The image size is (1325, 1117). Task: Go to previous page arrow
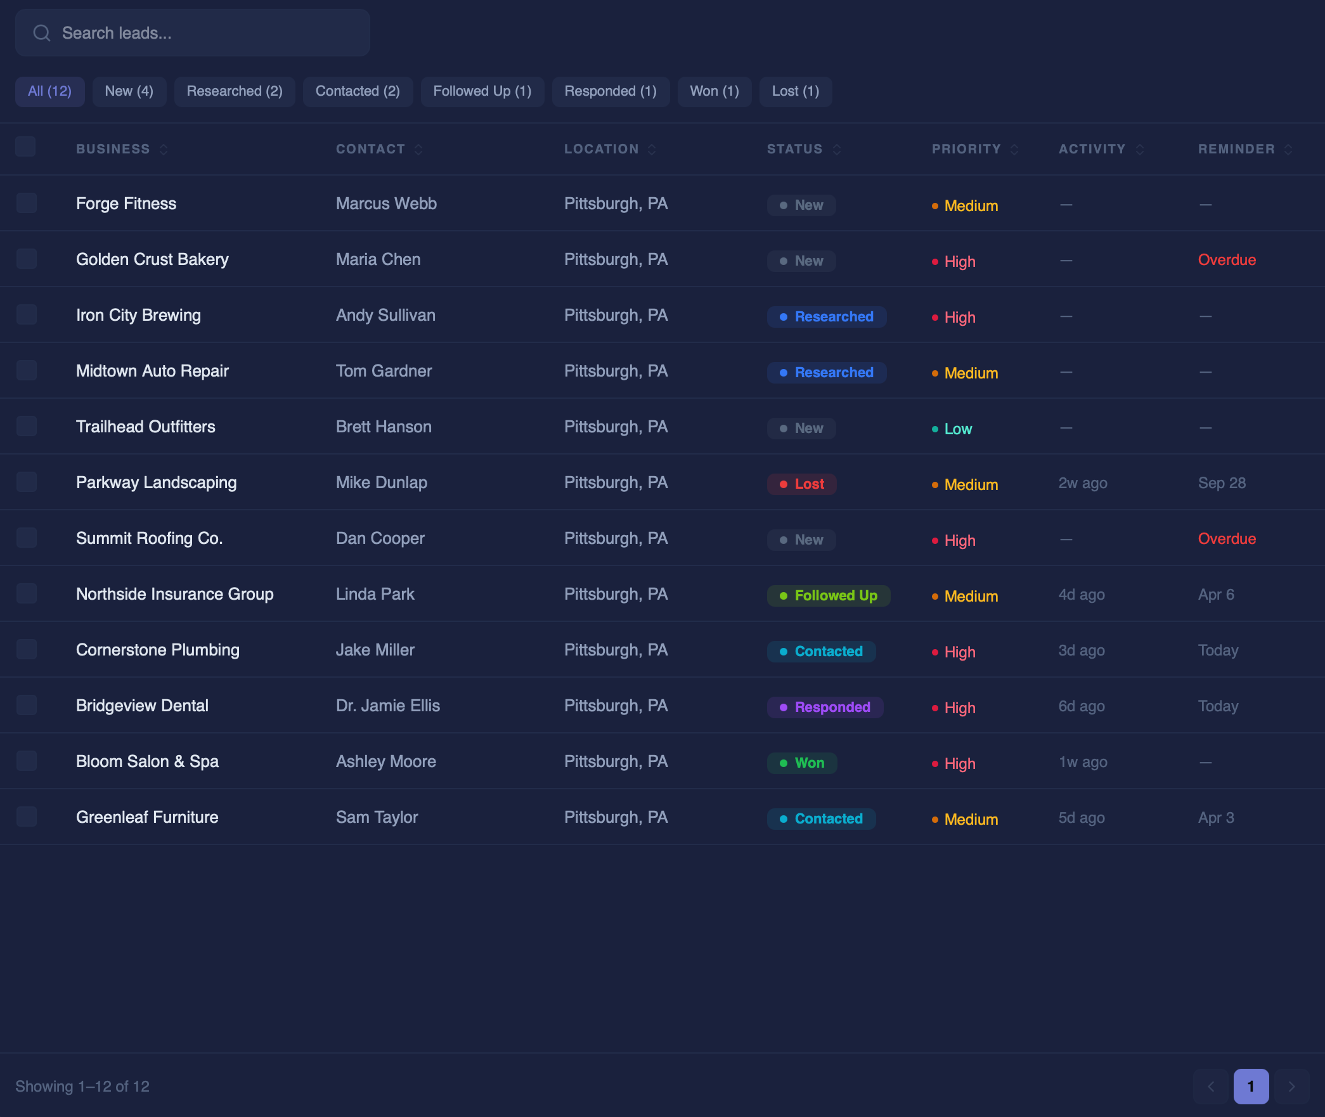click(1211, 1087)
